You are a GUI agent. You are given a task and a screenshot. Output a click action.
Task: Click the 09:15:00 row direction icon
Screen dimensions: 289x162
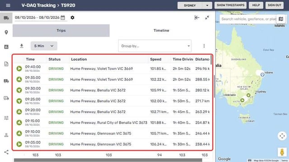click(x=19, y=122)
